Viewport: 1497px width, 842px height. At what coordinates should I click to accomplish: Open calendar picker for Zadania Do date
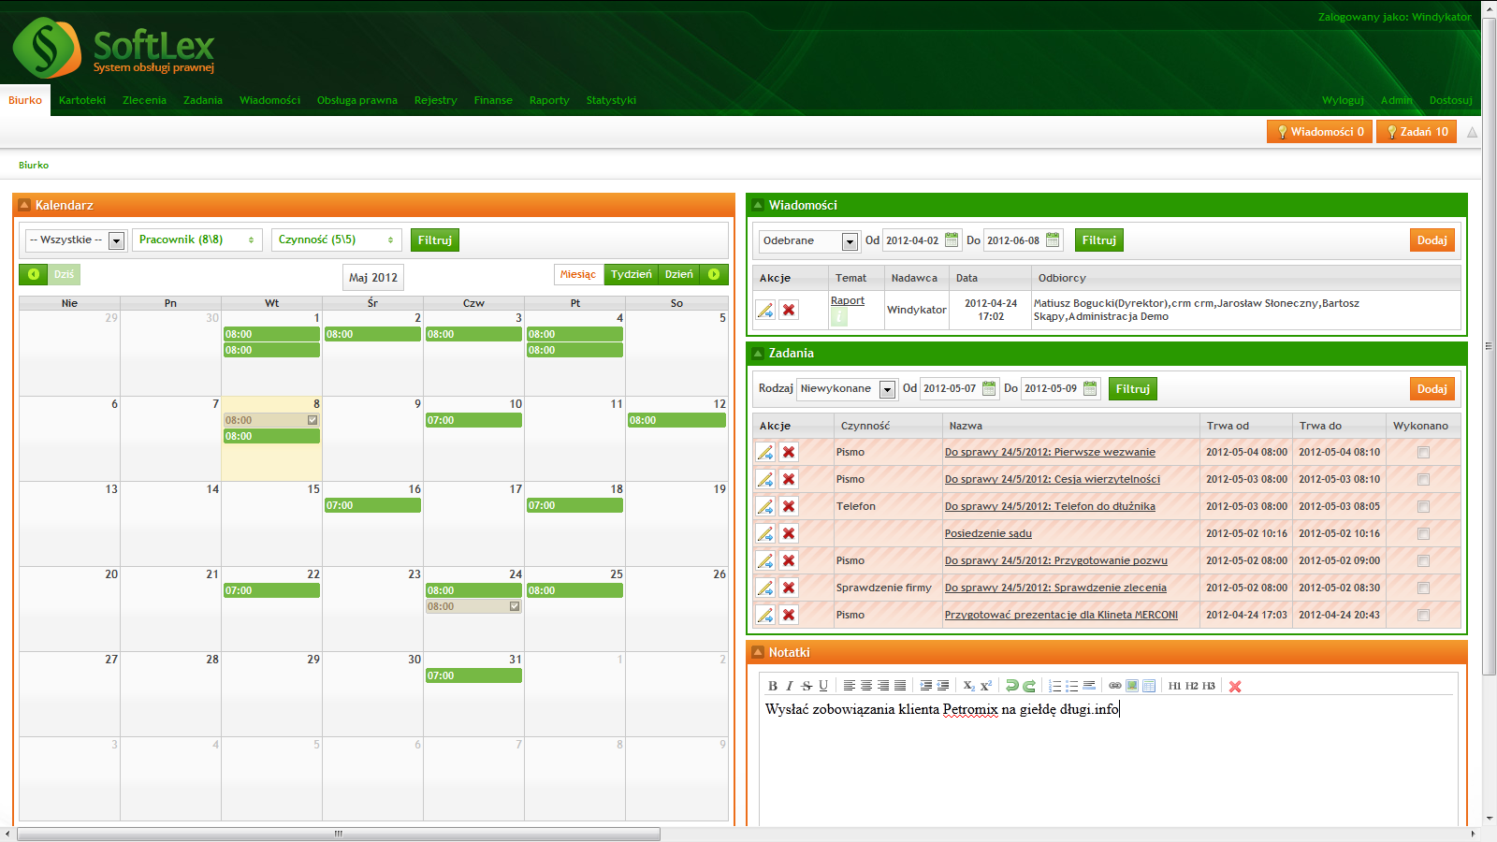pos(1090,388)
